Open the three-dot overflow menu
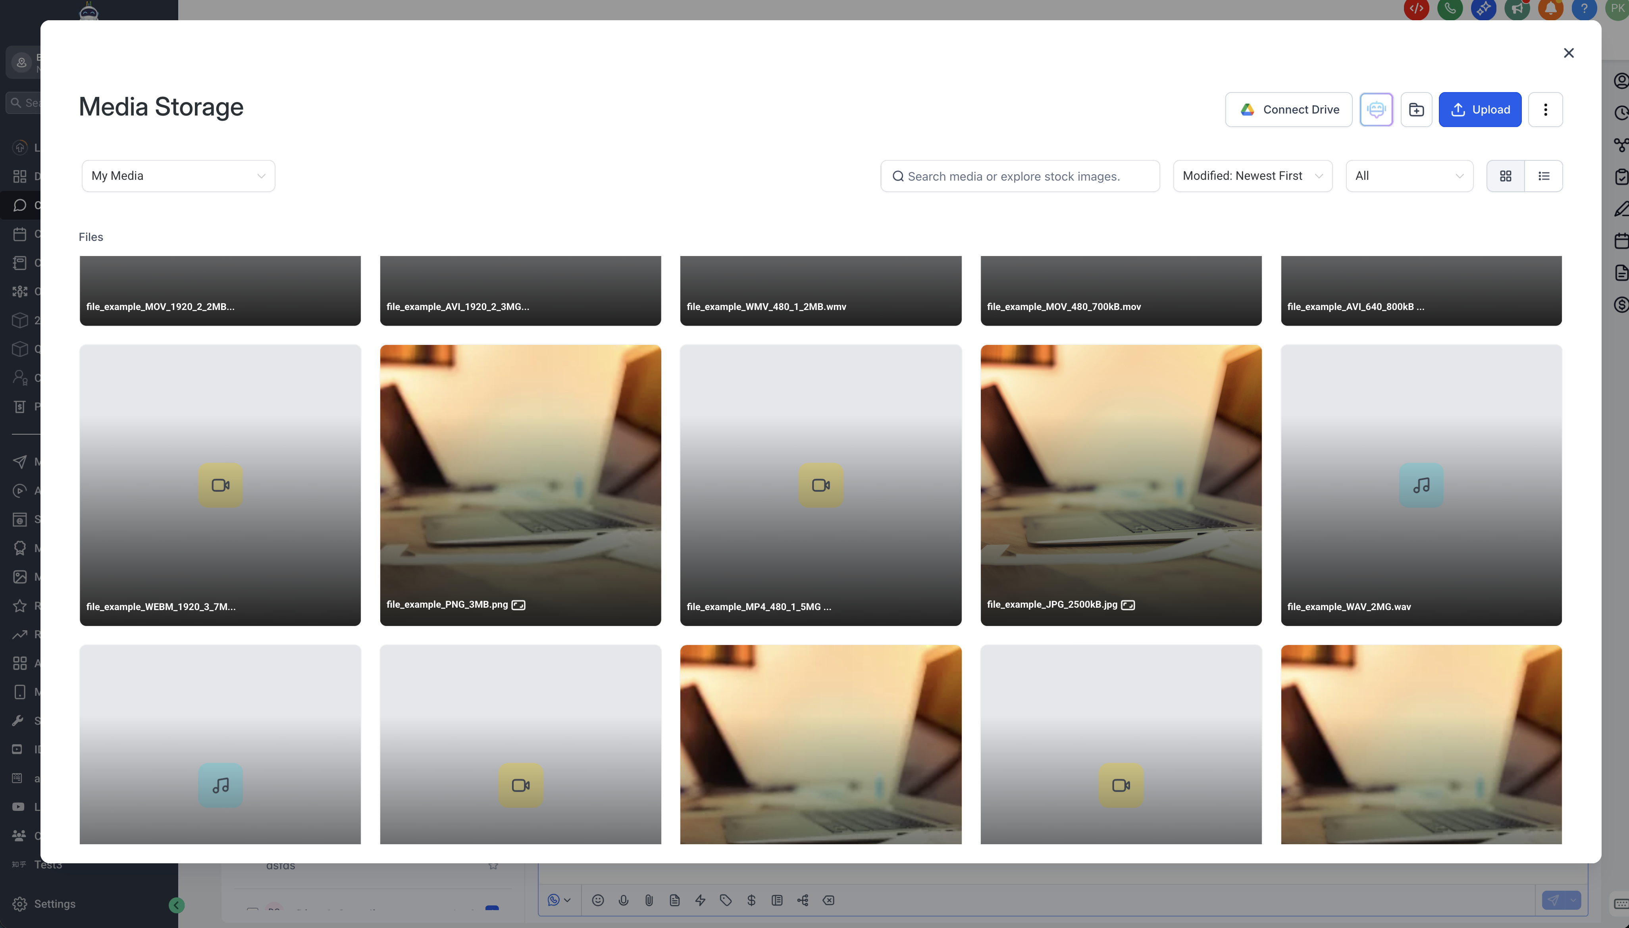 click(1546, 109)
